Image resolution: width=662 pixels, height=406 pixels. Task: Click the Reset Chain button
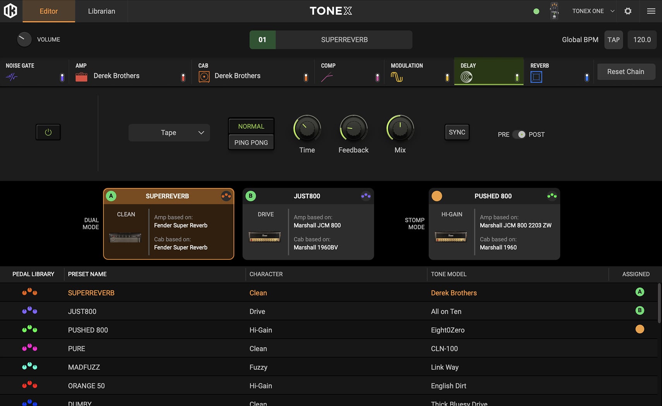coord(626,72)
